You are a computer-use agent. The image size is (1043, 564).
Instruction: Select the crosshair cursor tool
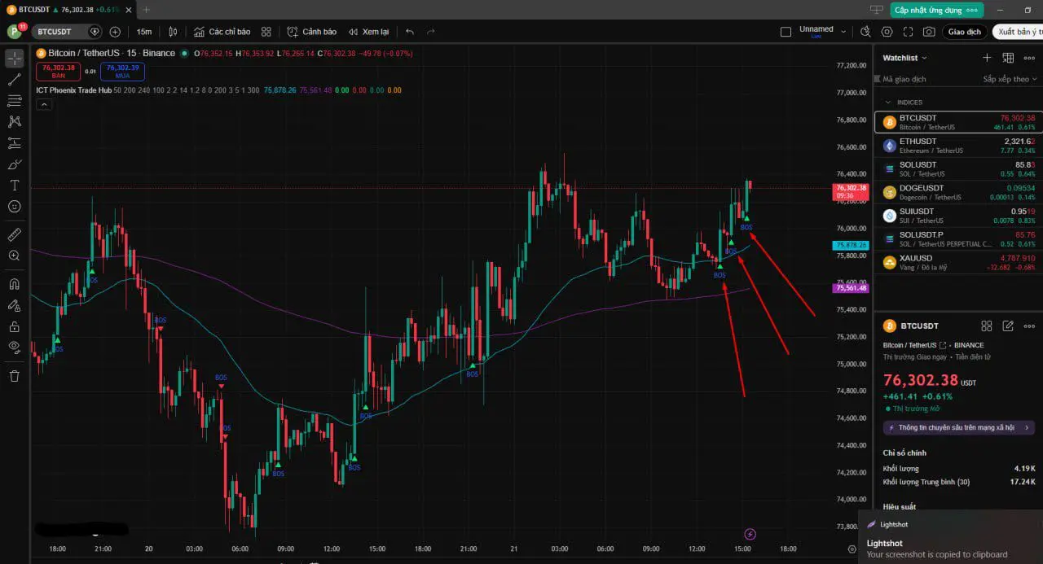pos(14,59)
